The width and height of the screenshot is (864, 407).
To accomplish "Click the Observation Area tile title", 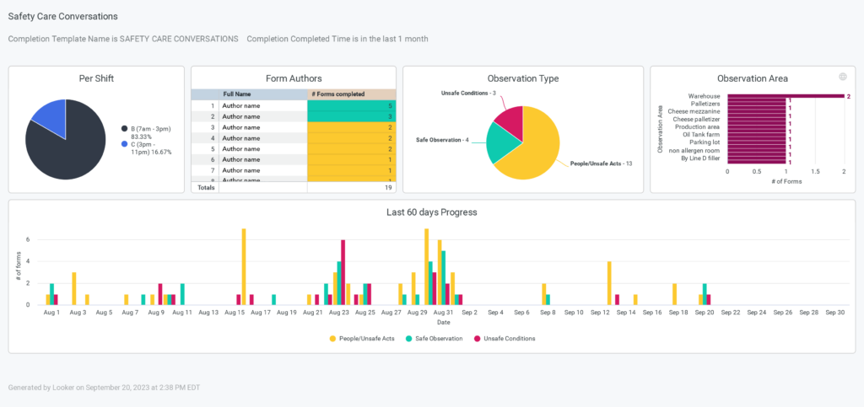I will click(753, 78).
